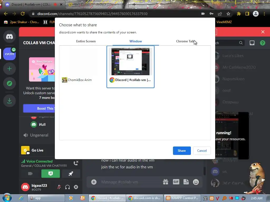
Task: Launch Internet Explorer from taskbar
Action: (x=21, y=198)
